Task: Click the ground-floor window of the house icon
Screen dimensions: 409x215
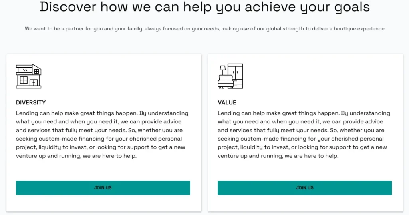Action: coord(24,80)
